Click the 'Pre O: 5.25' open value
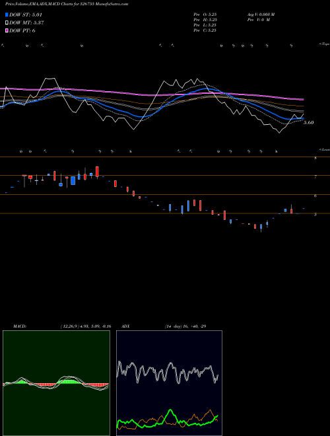The width and height of the screenshot is (330, 436). [205, 15]
